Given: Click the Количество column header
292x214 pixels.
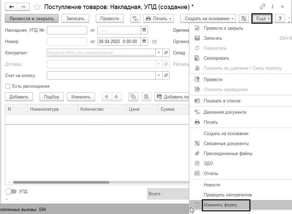Looking at the screenshot, I should click(x=102, y=109).
